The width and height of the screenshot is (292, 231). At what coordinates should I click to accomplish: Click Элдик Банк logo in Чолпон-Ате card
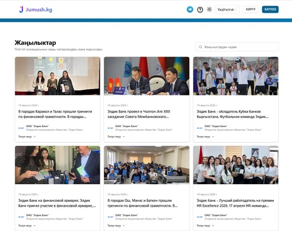pyautogui.click(x=111, y=128)
